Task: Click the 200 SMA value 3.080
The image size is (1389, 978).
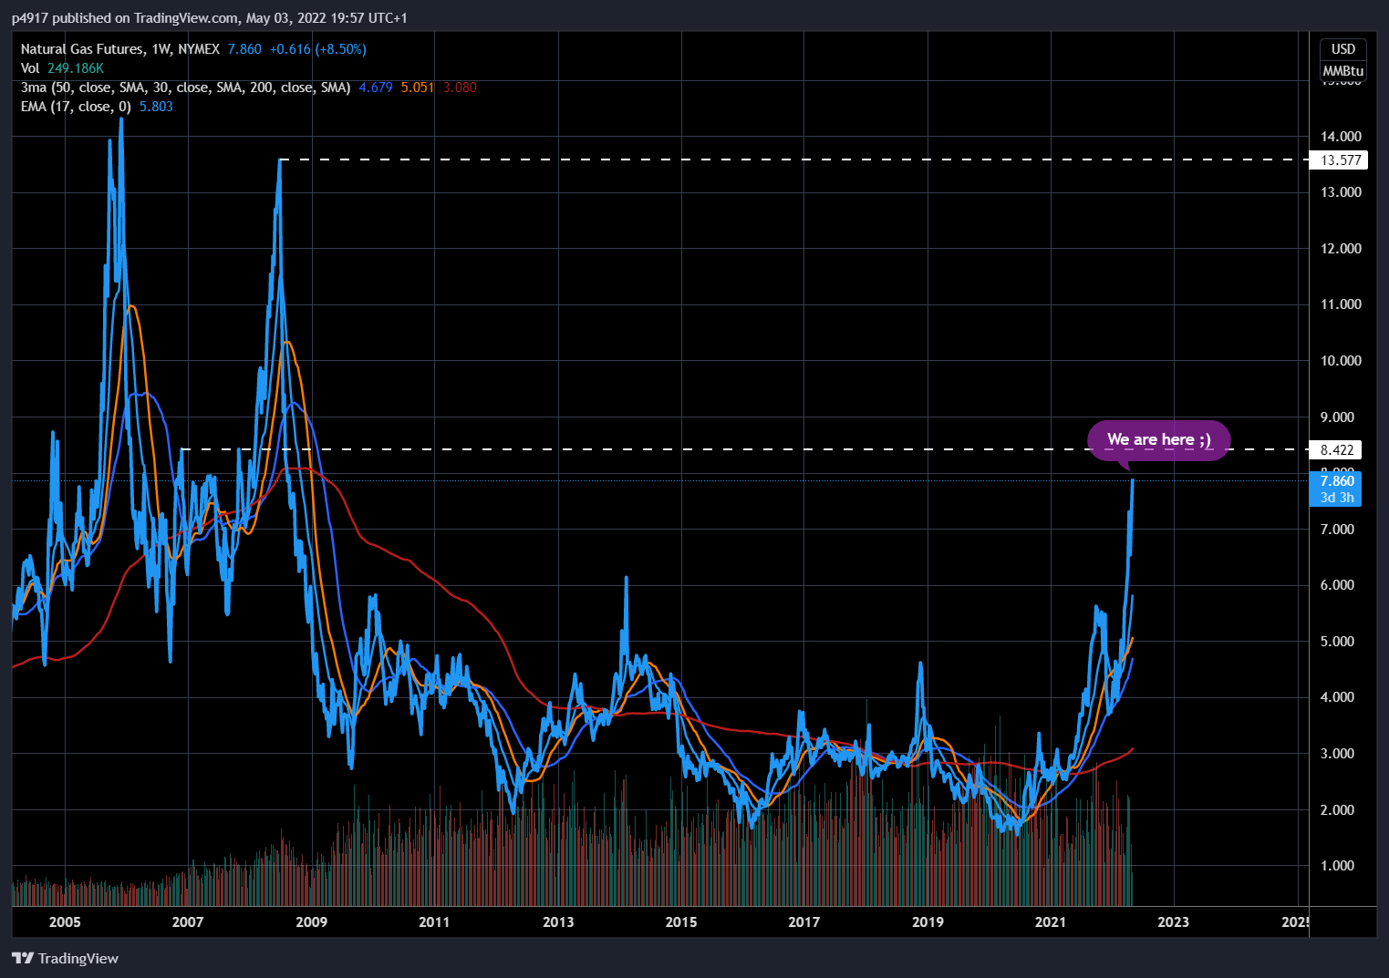Action: click(x=460, y=88)
